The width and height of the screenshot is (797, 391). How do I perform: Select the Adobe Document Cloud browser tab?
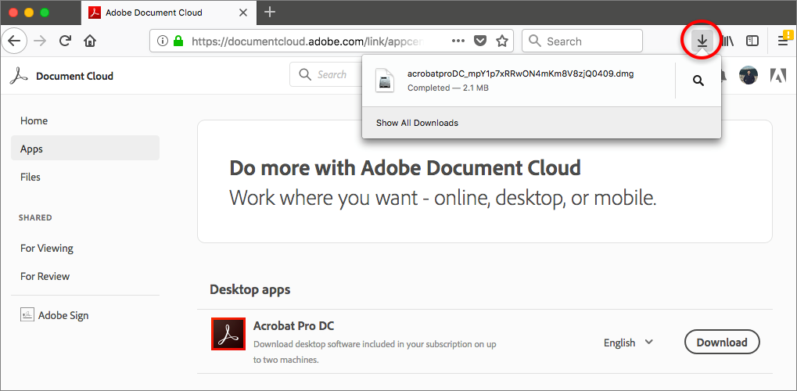point(168,13)
